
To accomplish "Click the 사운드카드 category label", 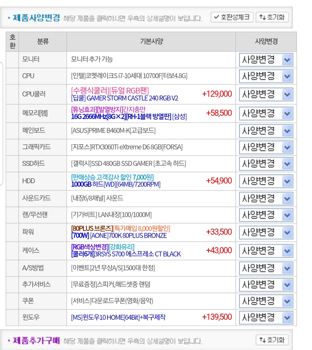I will [36, 198].
